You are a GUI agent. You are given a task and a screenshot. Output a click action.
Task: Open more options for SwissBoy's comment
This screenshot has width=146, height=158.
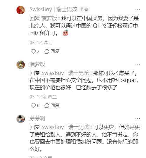click(138, 10)
